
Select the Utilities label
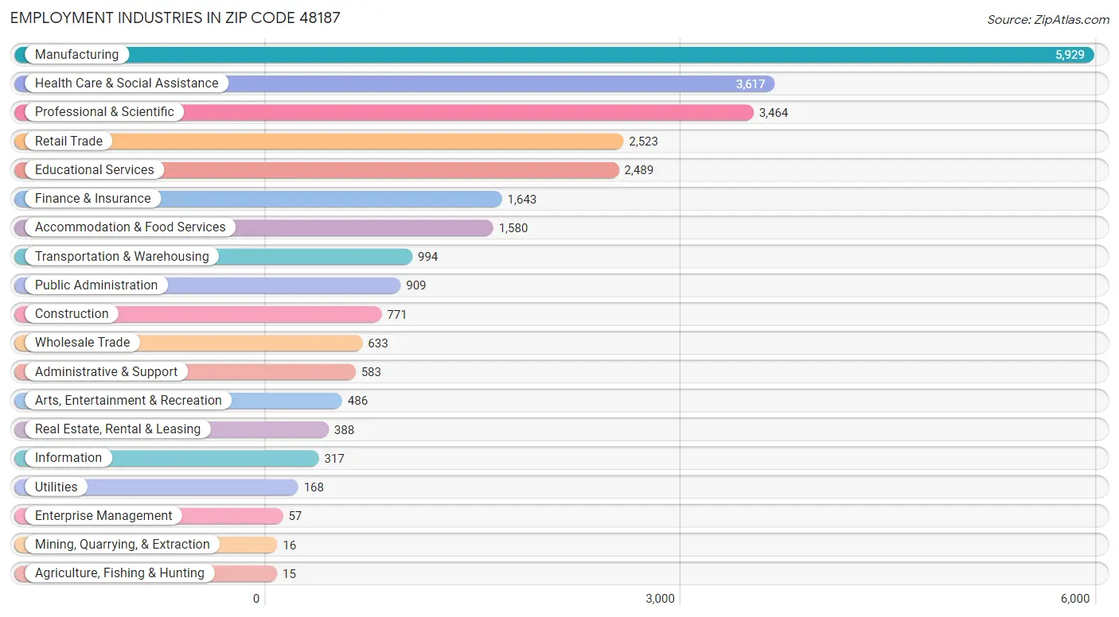pyautogui.click(x=57, y=487)
